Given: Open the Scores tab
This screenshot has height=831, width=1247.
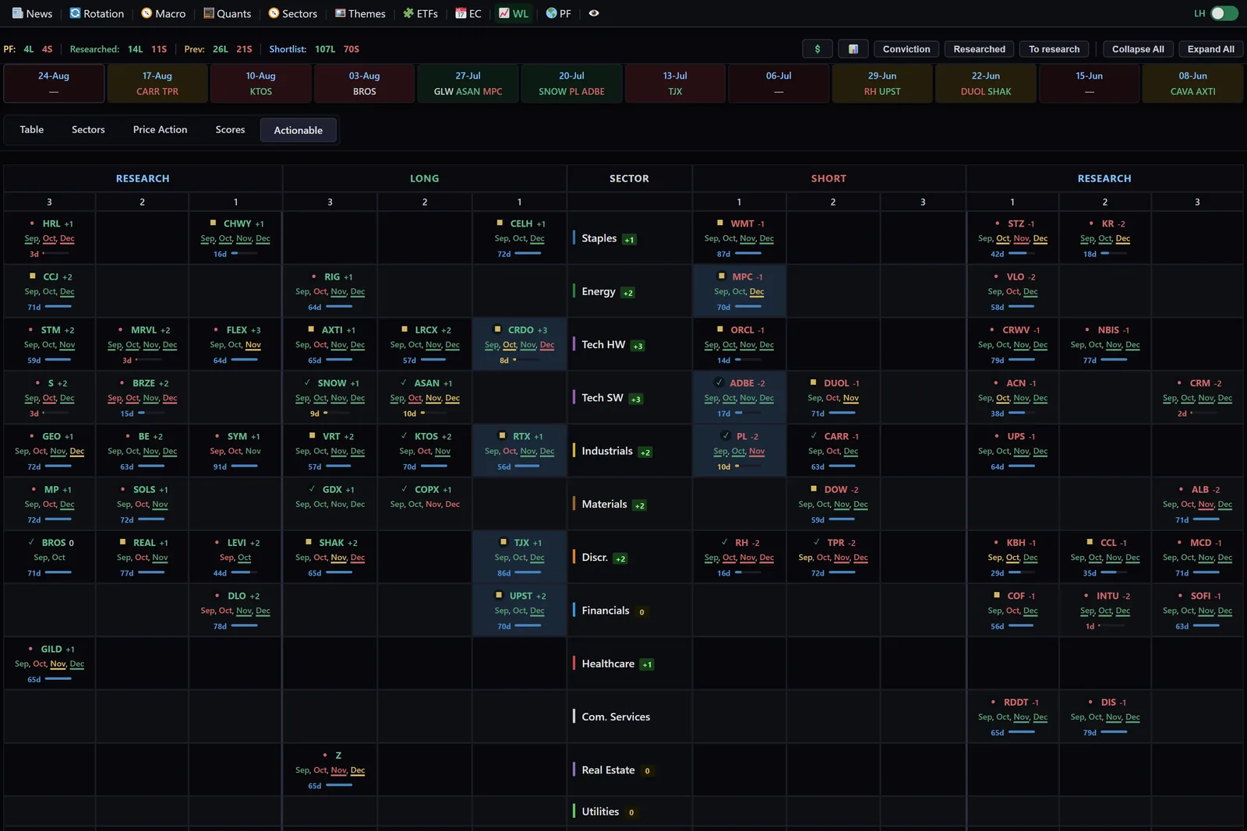Looking at the screenshot, I should [x=230, y=130].
